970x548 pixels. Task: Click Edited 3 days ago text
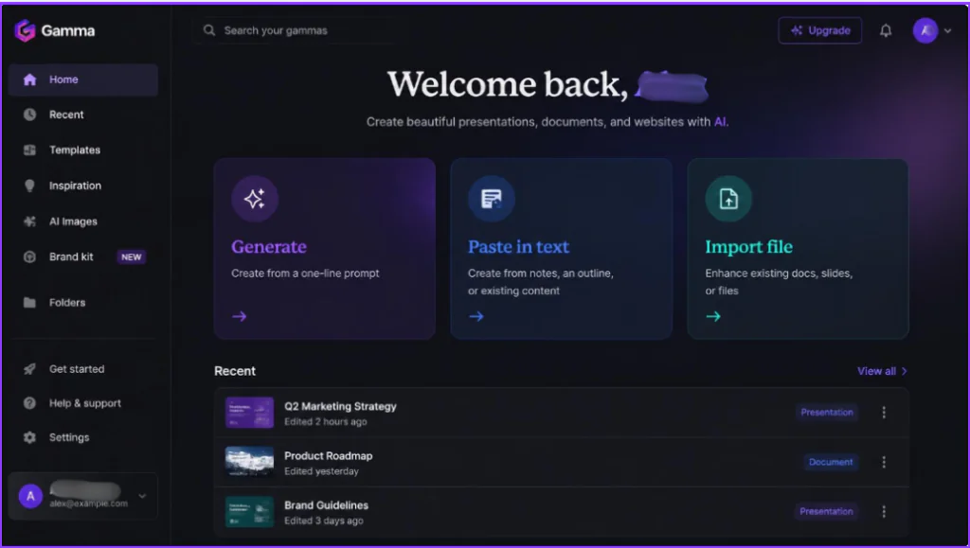tap(324, 521)
